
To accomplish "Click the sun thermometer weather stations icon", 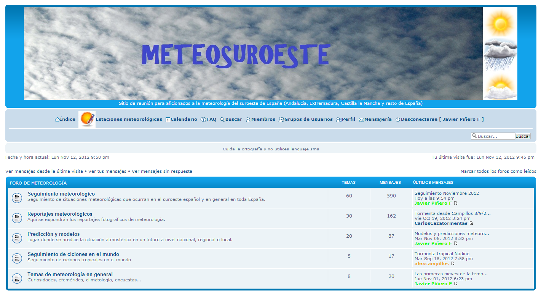I will coord(87,120).
